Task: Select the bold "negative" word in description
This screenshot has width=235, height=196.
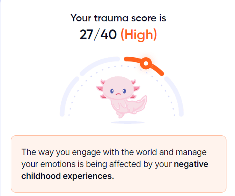Action: click(x=191, y=164)
